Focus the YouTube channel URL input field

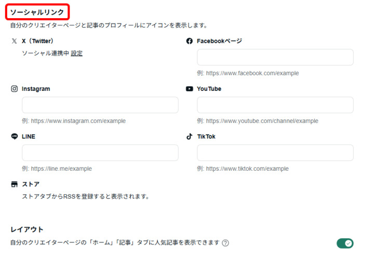click(x=275, y=105)
